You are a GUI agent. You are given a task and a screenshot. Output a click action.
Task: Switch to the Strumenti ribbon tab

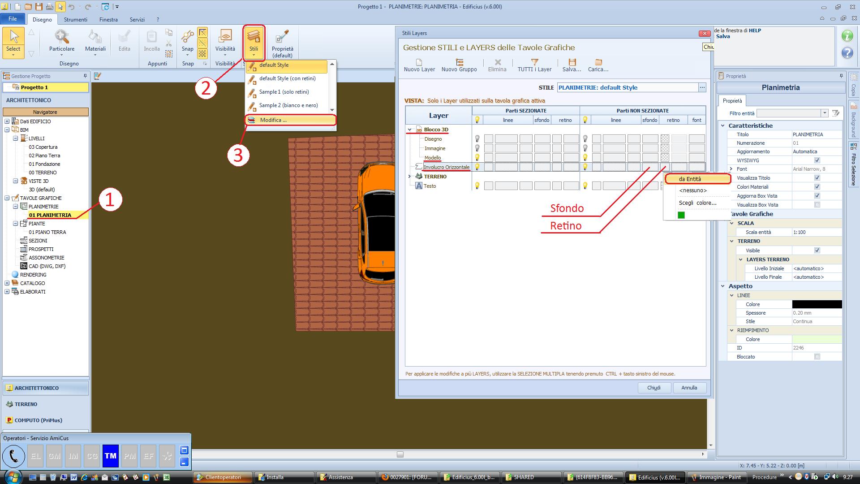coord(75,20)
